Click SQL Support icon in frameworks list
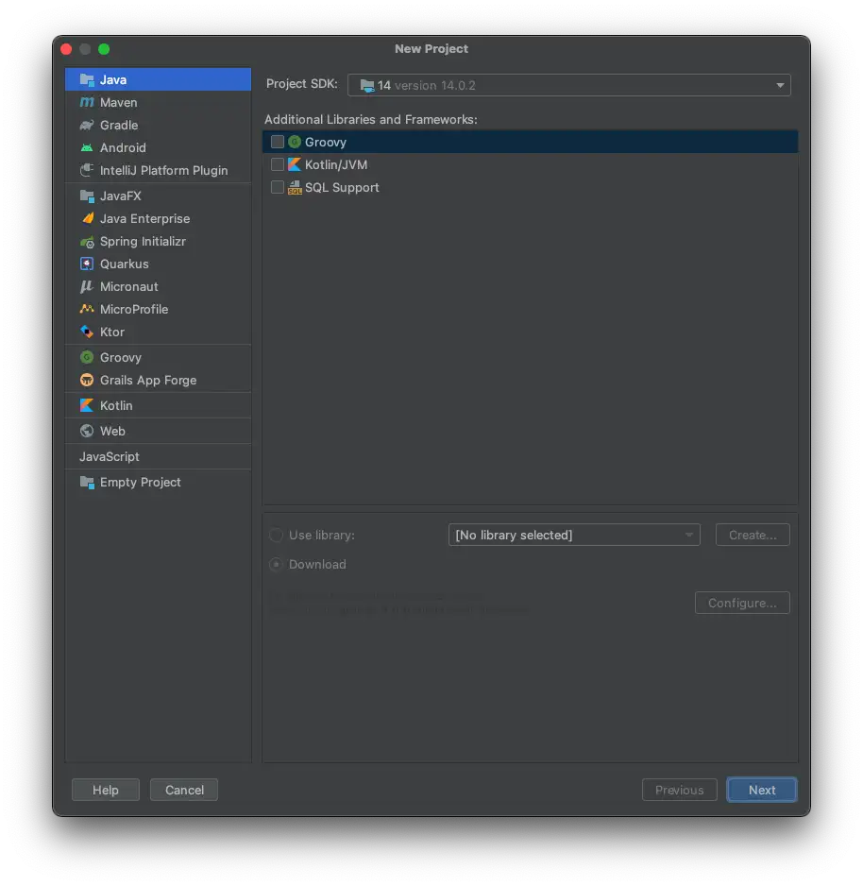The width and height of the screenshot is (863, 886). coord(295,188)
